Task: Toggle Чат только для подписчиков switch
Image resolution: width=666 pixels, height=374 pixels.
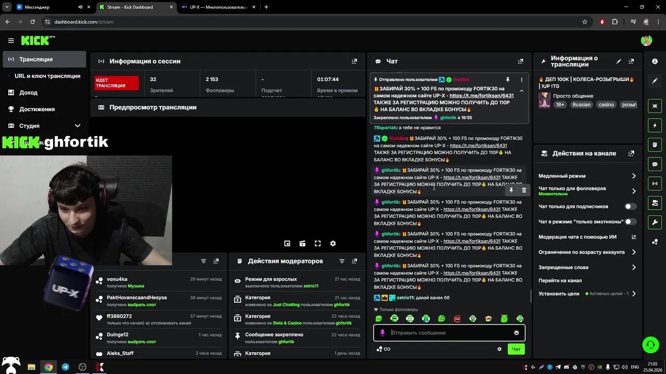Action: point(630,206)
